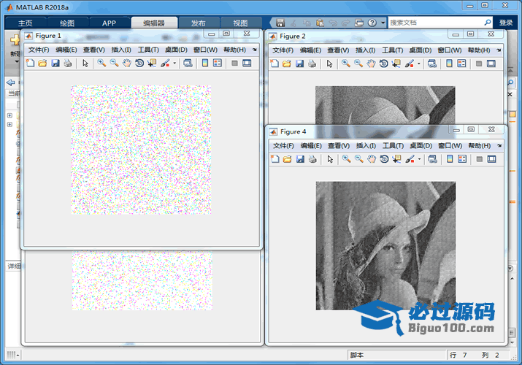This screenshot has height=365, width=522.
Task: Open 桌面(D) menu in Figure 1
Action: (176, 50)
